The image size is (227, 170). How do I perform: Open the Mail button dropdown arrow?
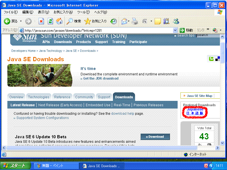pos(129,21)
